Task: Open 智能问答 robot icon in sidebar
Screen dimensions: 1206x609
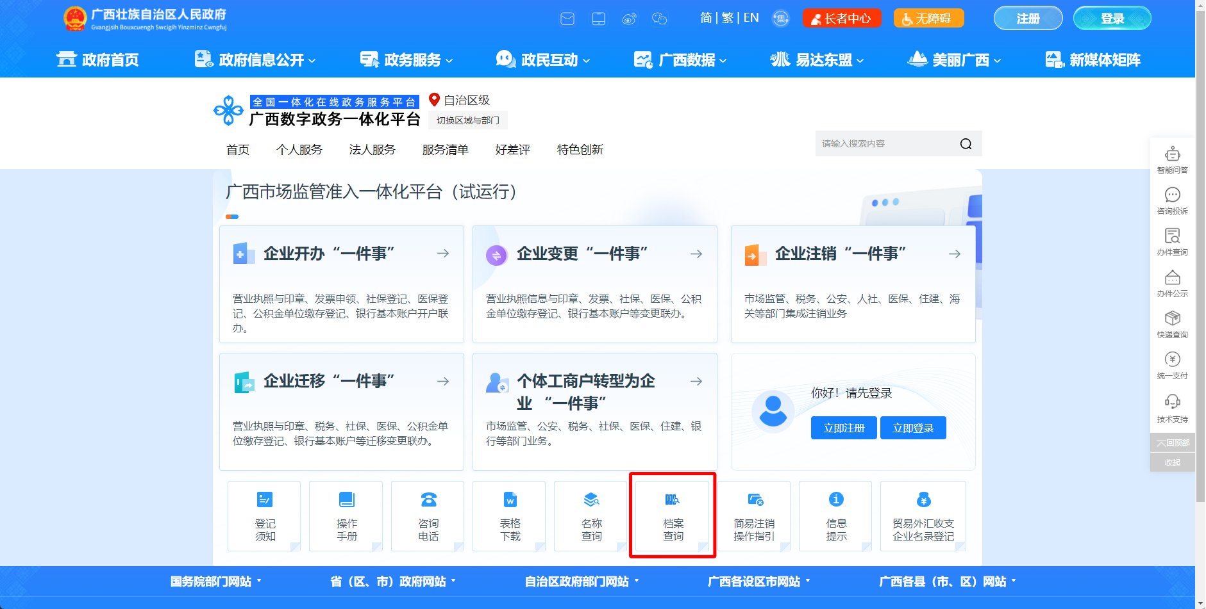Action: pyautogui.click(x=1172, y=155)
